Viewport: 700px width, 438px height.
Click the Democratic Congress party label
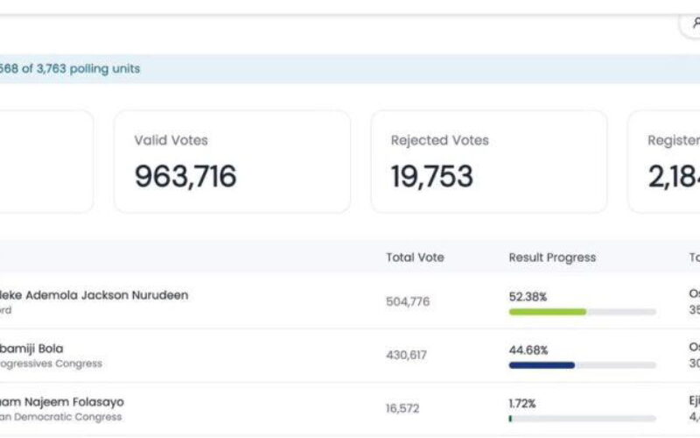pyautogui.click(x=60, y=417)
